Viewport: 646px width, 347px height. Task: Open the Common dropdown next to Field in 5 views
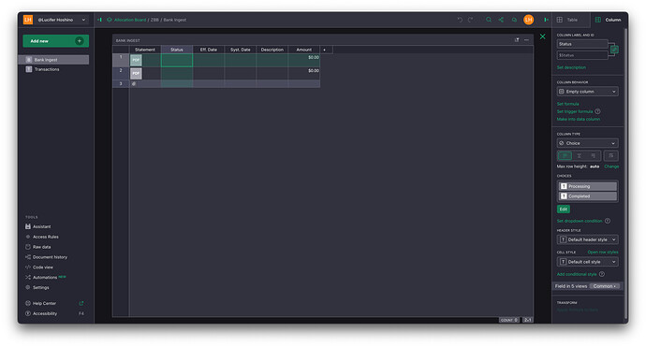[x=605, y=286]
